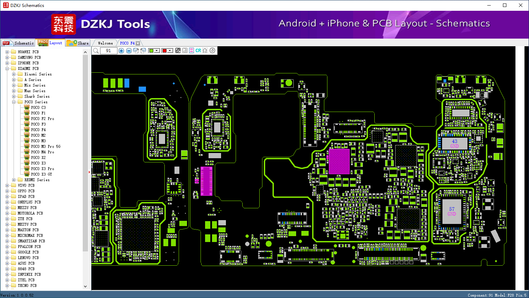Expand the IPHONE PCB tree node

click(x=7, y=63)
